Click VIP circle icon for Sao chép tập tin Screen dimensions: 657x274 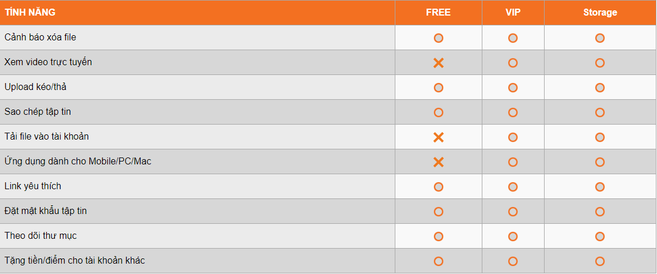pos(512,112)
